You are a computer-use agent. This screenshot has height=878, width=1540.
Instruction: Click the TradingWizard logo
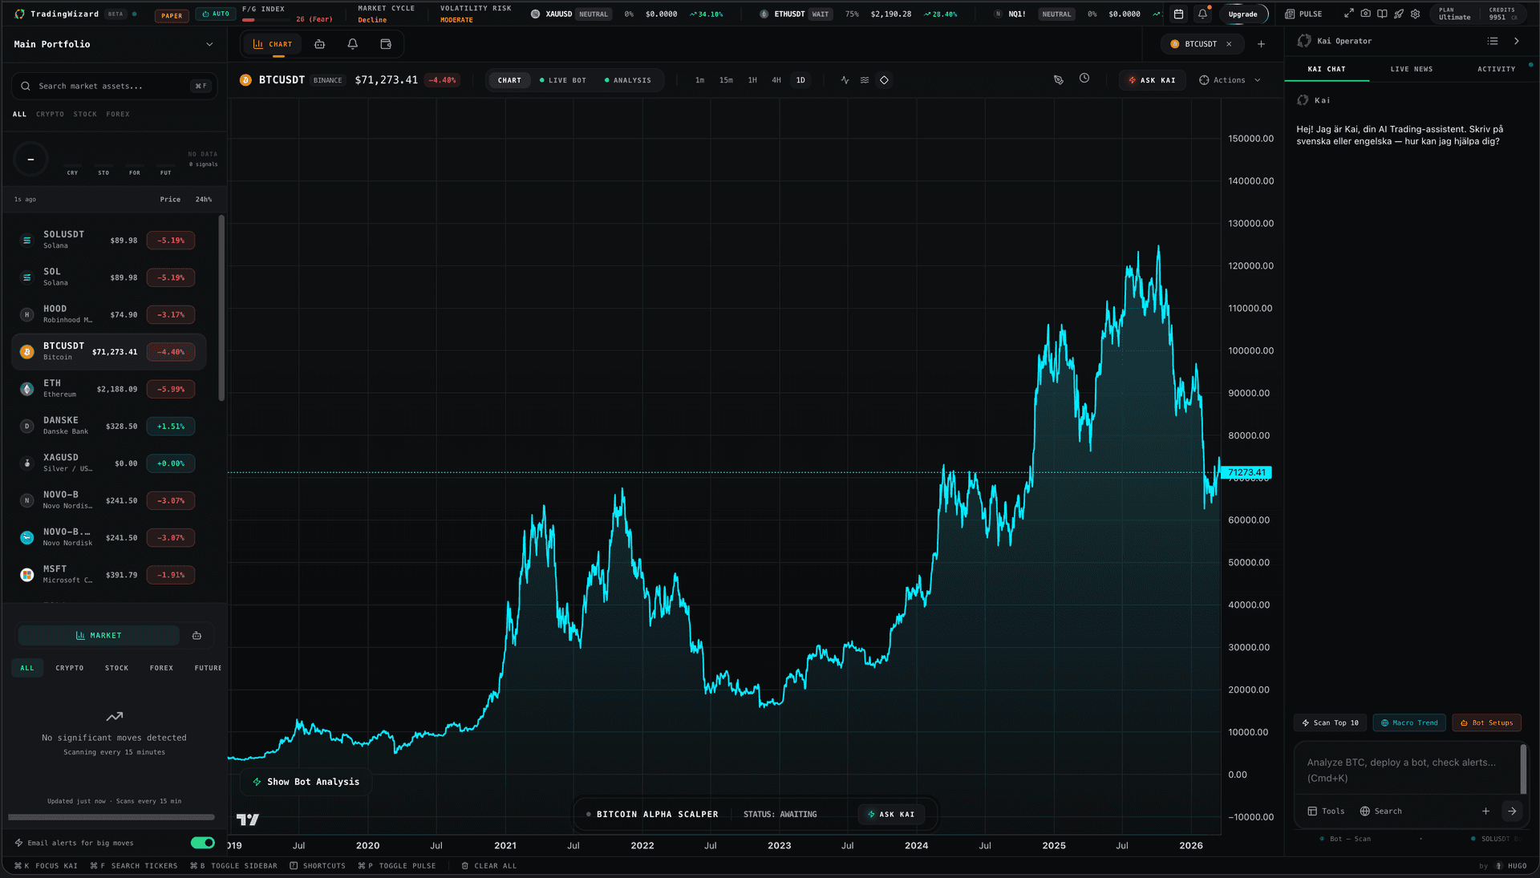pyautogui.click(x=20, y=14)
